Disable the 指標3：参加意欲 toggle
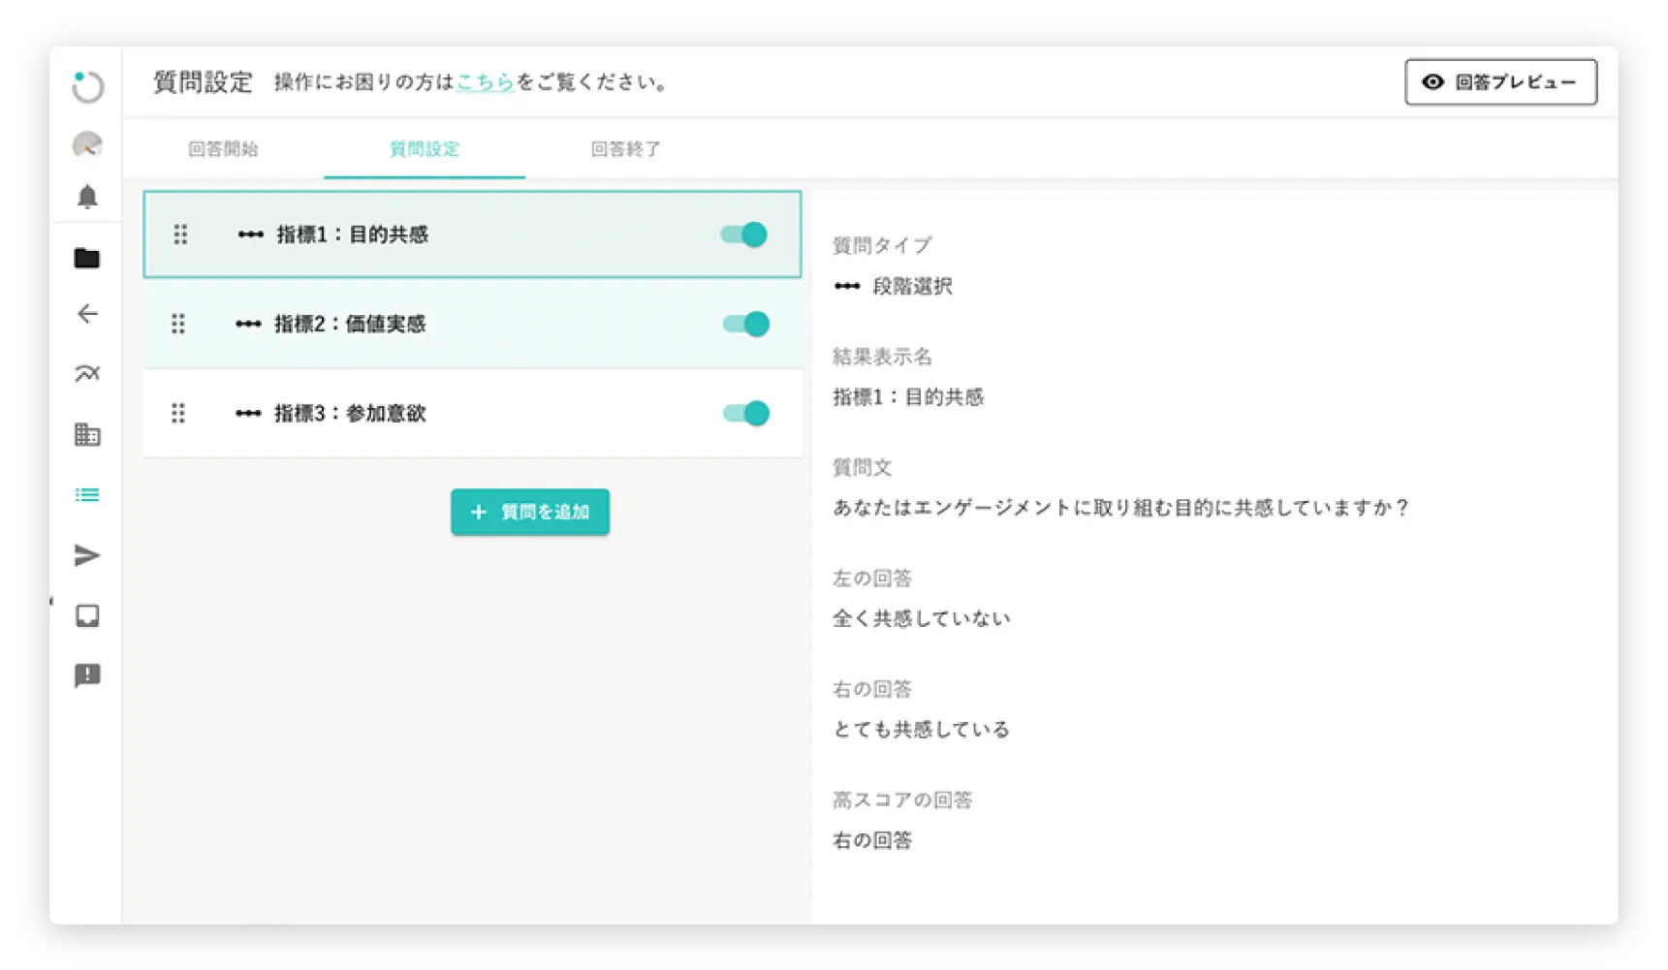 point(746,414)
